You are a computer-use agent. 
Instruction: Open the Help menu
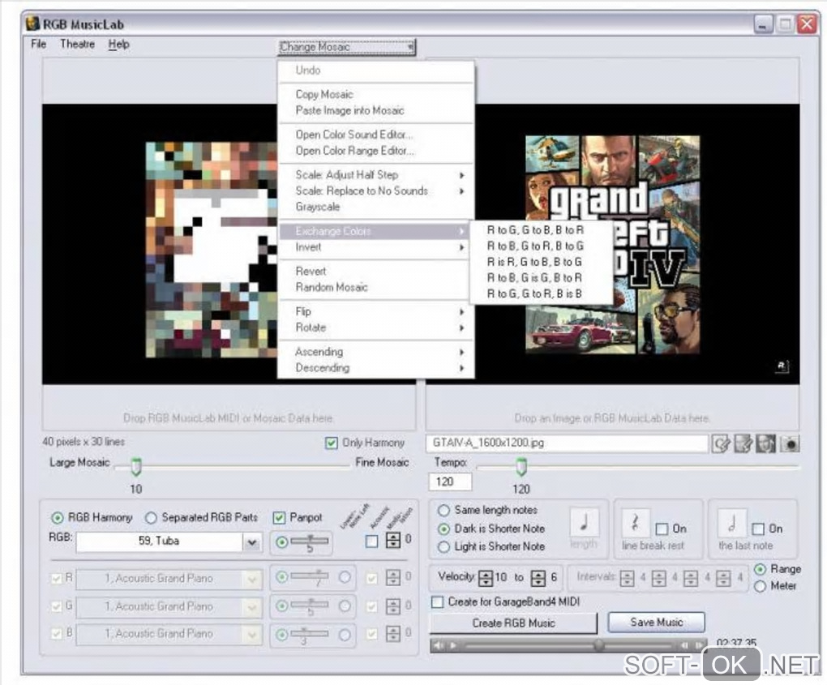click(x=118, y=44)
